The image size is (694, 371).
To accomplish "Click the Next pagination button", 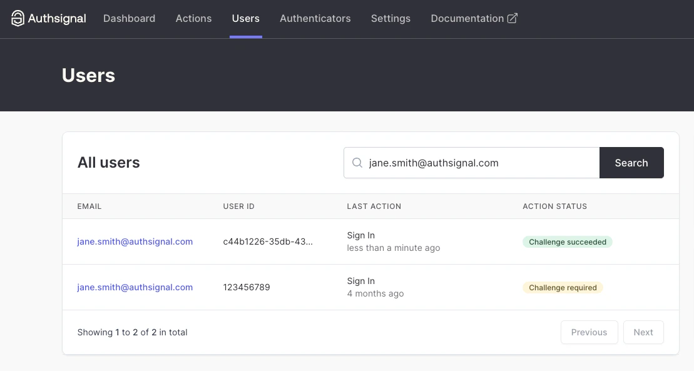I will tap(643, 332).
